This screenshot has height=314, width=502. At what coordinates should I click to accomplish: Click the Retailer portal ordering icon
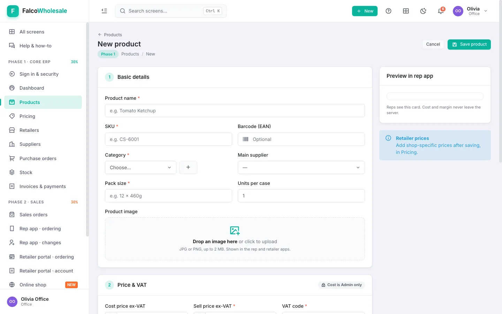coord(12,257)
